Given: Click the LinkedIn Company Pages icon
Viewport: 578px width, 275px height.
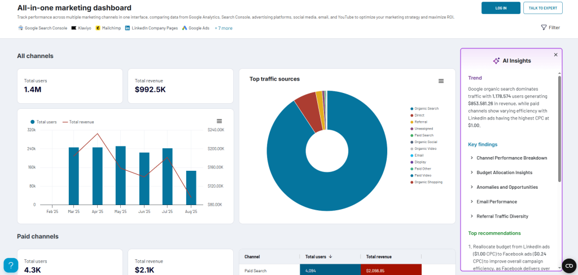Looking at the screenshot, I should click(x=128, y=28).
